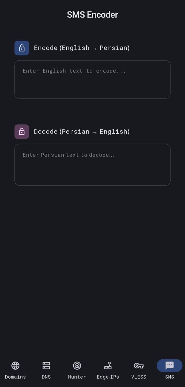Tap the Hunter target icon
This screenshot has width=185, height=387.
[77, 365]
